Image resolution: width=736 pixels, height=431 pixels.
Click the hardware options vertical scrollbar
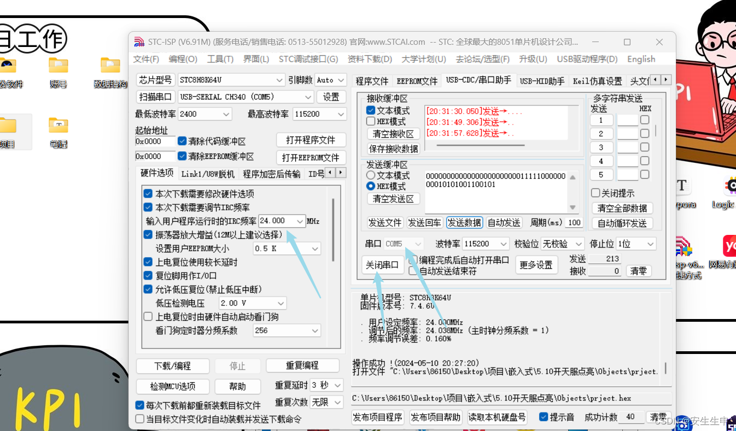(x=333, y=229)
